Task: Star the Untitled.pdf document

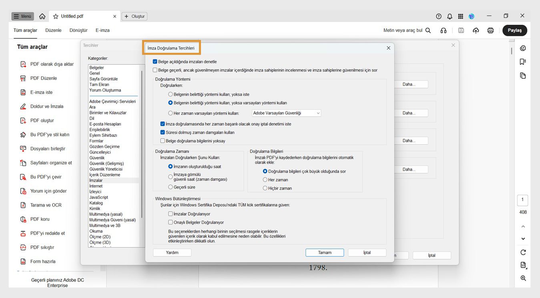Action: (x=56, y=16)
